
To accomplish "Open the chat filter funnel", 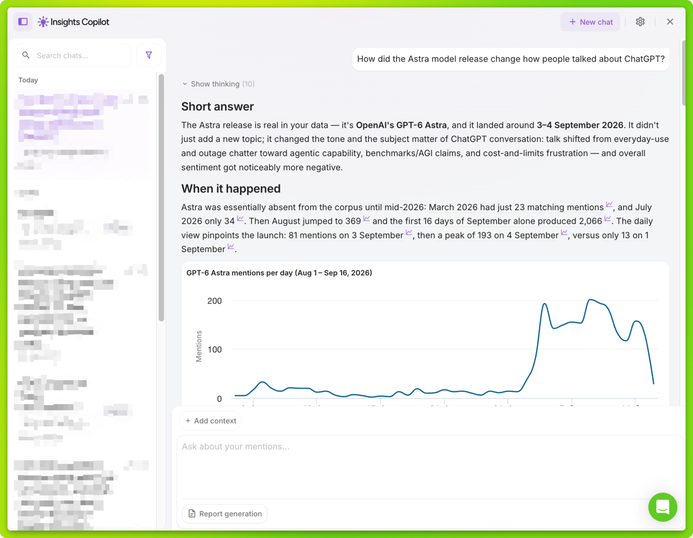I will click(x=149, y=55).
